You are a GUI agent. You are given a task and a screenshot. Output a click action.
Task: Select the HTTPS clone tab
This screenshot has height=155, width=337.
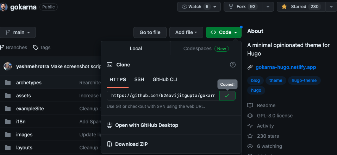click(118, 80)
